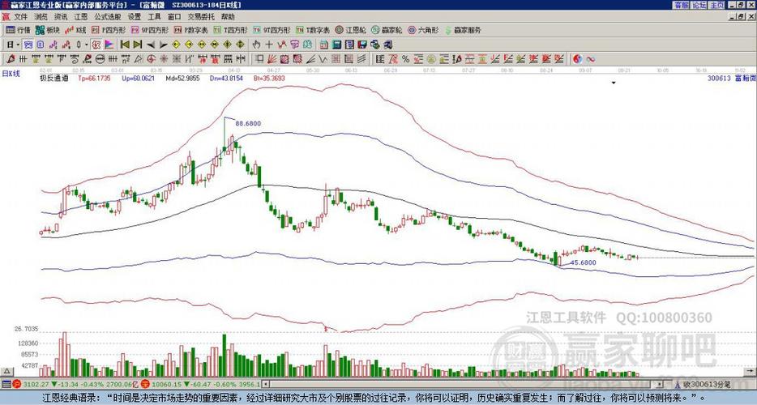Image resolution: width=757 pixels, height=405 pixels.
Task: Click the Md=52.9855 indicator value
Action: [x=182, y=78]
